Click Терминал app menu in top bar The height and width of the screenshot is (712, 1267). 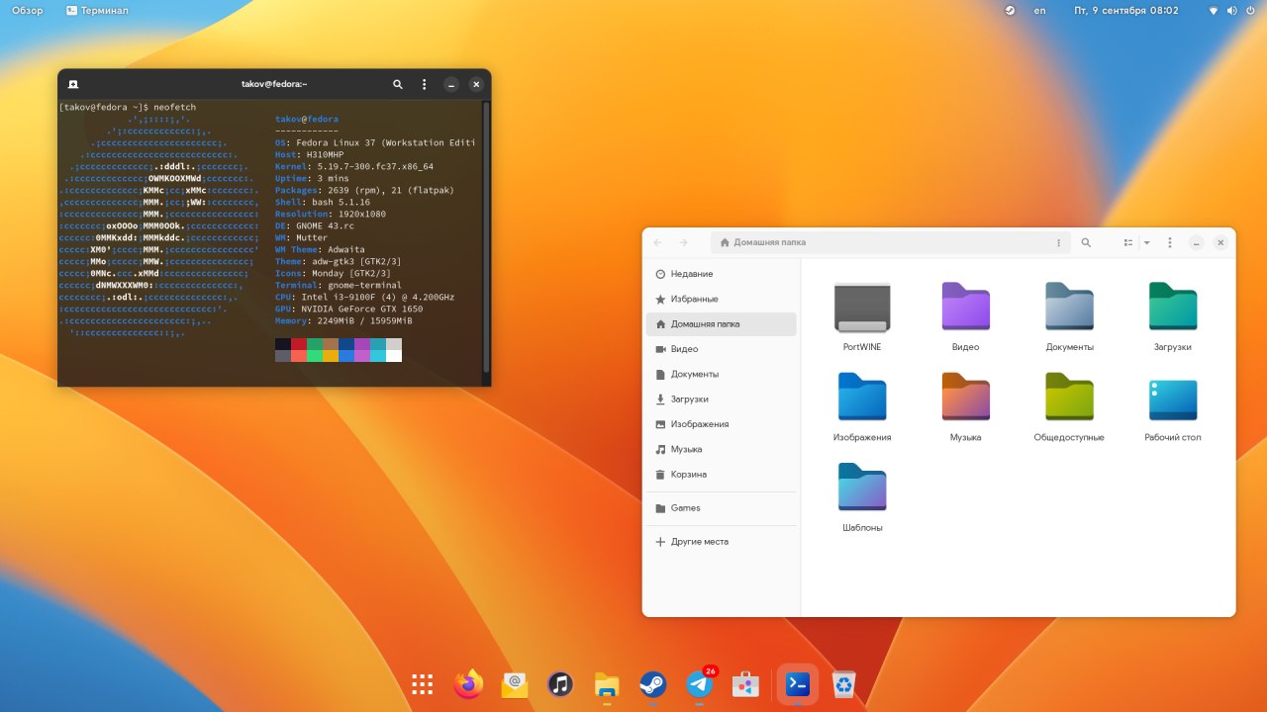tap(97, 10)
